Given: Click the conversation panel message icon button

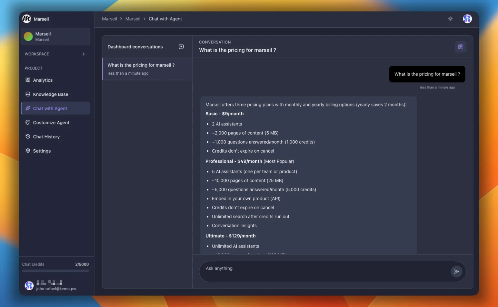Looking at the screenshot, I should 461,47.
